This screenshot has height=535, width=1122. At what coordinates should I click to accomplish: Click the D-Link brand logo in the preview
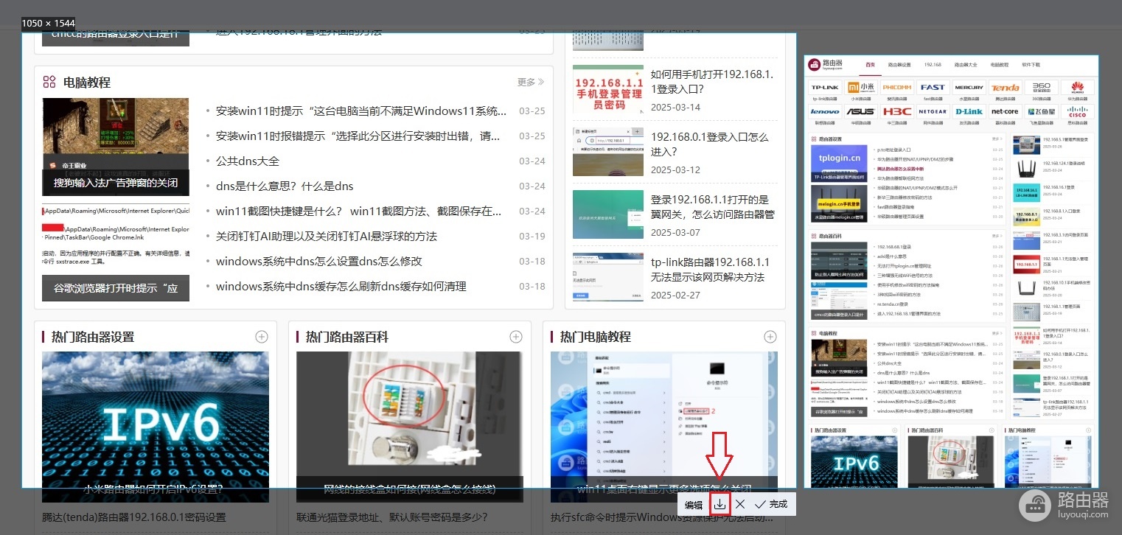969,112
